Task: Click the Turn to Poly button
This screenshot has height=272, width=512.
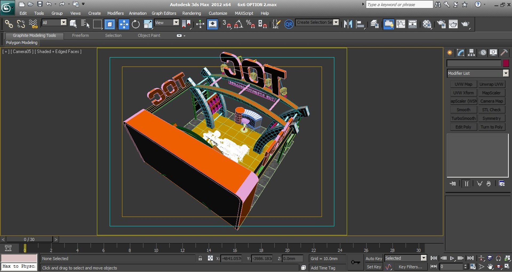Action: (x=491, y=127)
